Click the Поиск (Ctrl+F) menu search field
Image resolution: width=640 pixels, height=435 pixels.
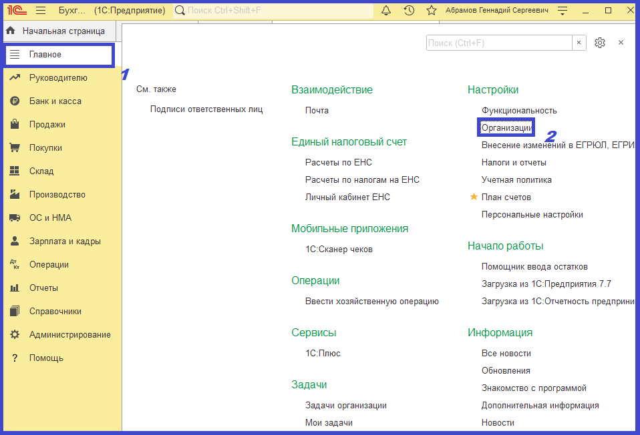pyautogui.click(x=498, y=43)
